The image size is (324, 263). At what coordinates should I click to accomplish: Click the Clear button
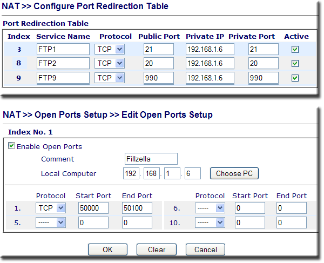click(x=157, y=249)
